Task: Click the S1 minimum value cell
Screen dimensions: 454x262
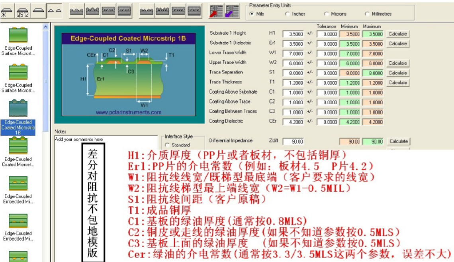Action: point(350,73)
